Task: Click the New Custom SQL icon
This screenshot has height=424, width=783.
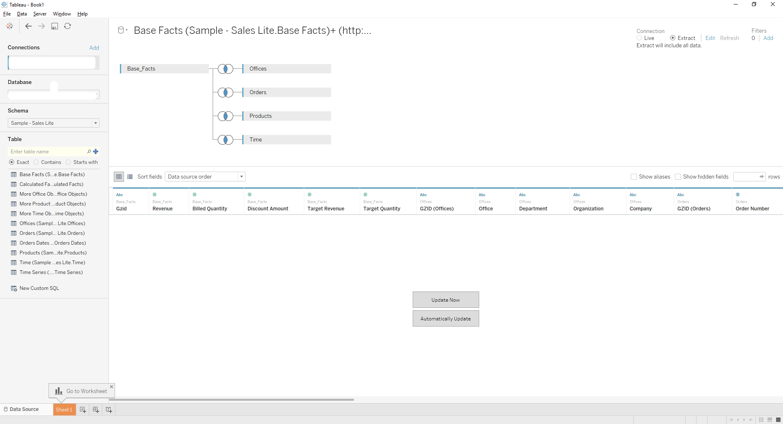Action: coord(14,288)
